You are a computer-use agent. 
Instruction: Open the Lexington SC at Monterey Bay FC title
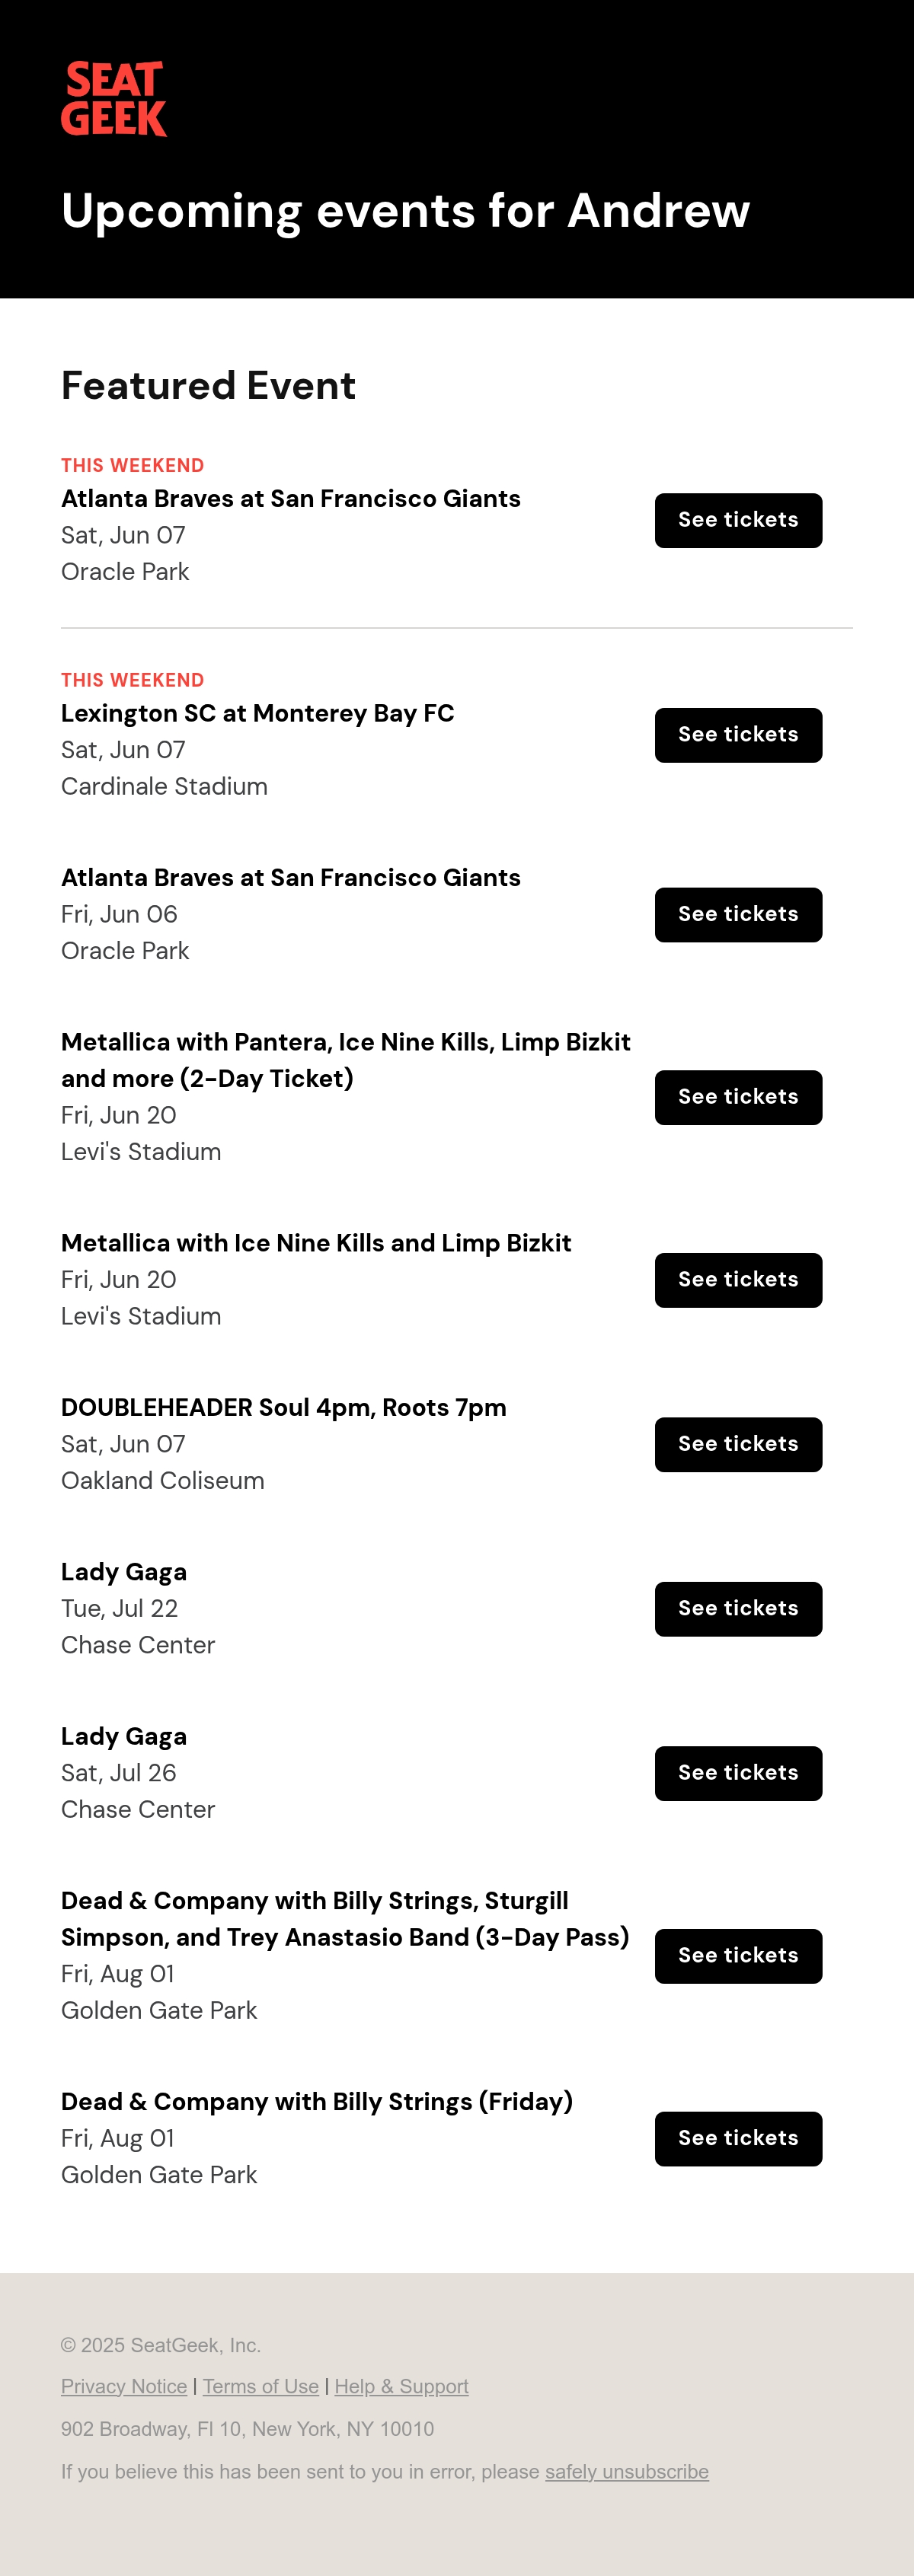coord(257,713)
